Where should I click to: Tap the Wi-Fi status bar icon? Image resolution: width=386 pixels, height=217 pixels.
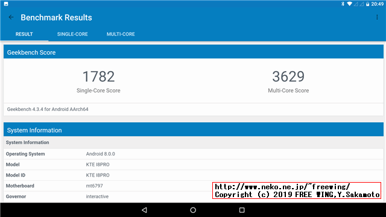coord(349,4)
